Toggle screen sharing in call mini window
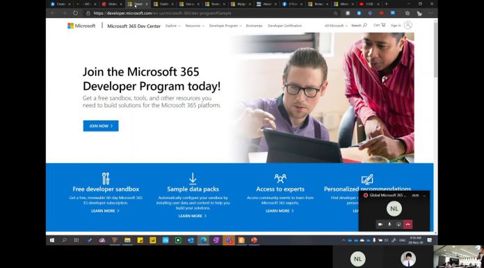This screenshot has width=484, height=268. tap(398, 224)
